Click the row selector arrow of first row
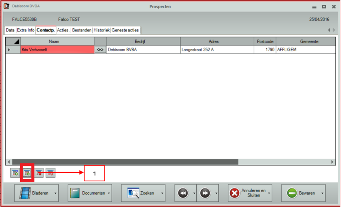The image size is (341, 207). (x=10, y=50)
